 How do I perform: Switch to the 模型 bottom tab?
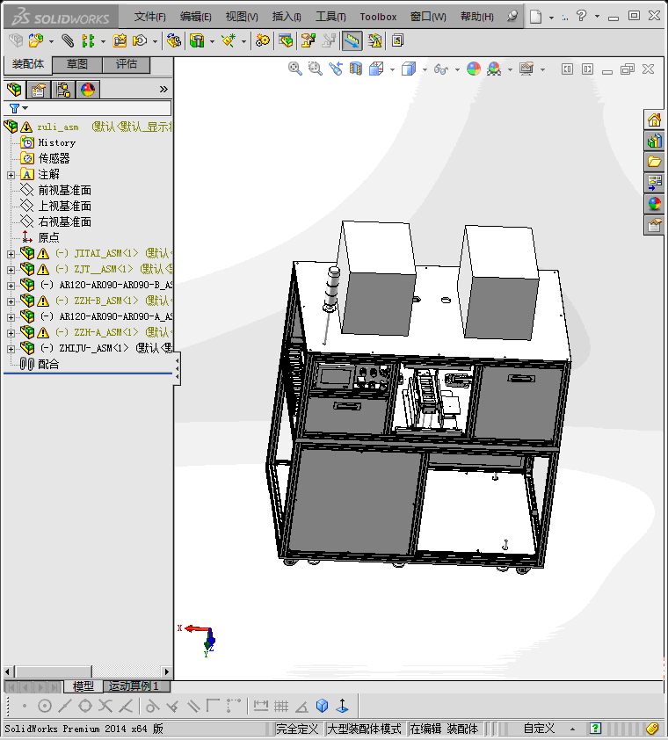[83, 686]
